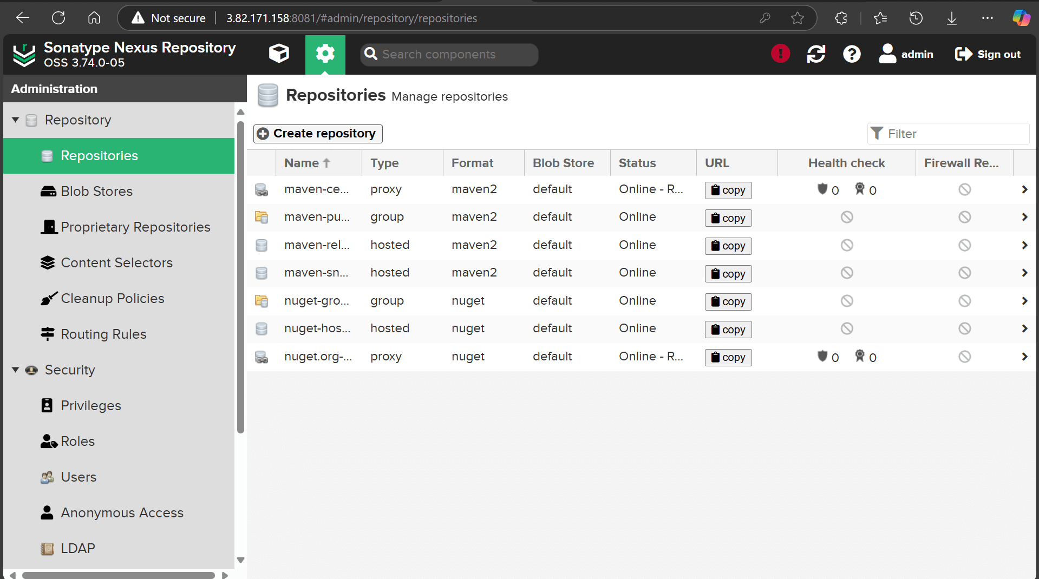
Task: Click the system health alert icon
Action: pyautogui.click(x=780, y=54)
